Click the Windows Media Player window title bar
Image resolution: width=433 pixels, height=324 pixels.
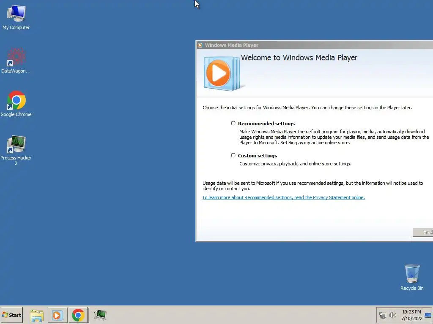(x=315, y=45)
